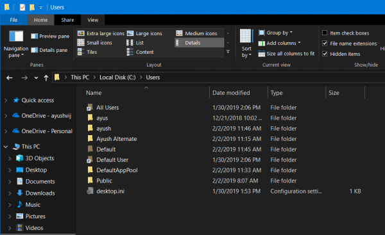Open the Group by dropdown

pos(275,33)
